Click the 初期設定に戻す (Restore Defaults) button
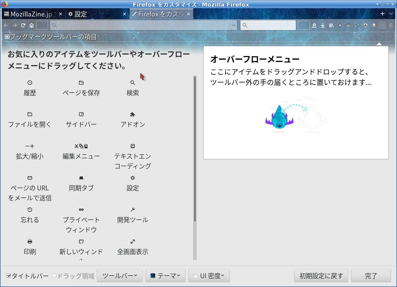 point(321,276)
